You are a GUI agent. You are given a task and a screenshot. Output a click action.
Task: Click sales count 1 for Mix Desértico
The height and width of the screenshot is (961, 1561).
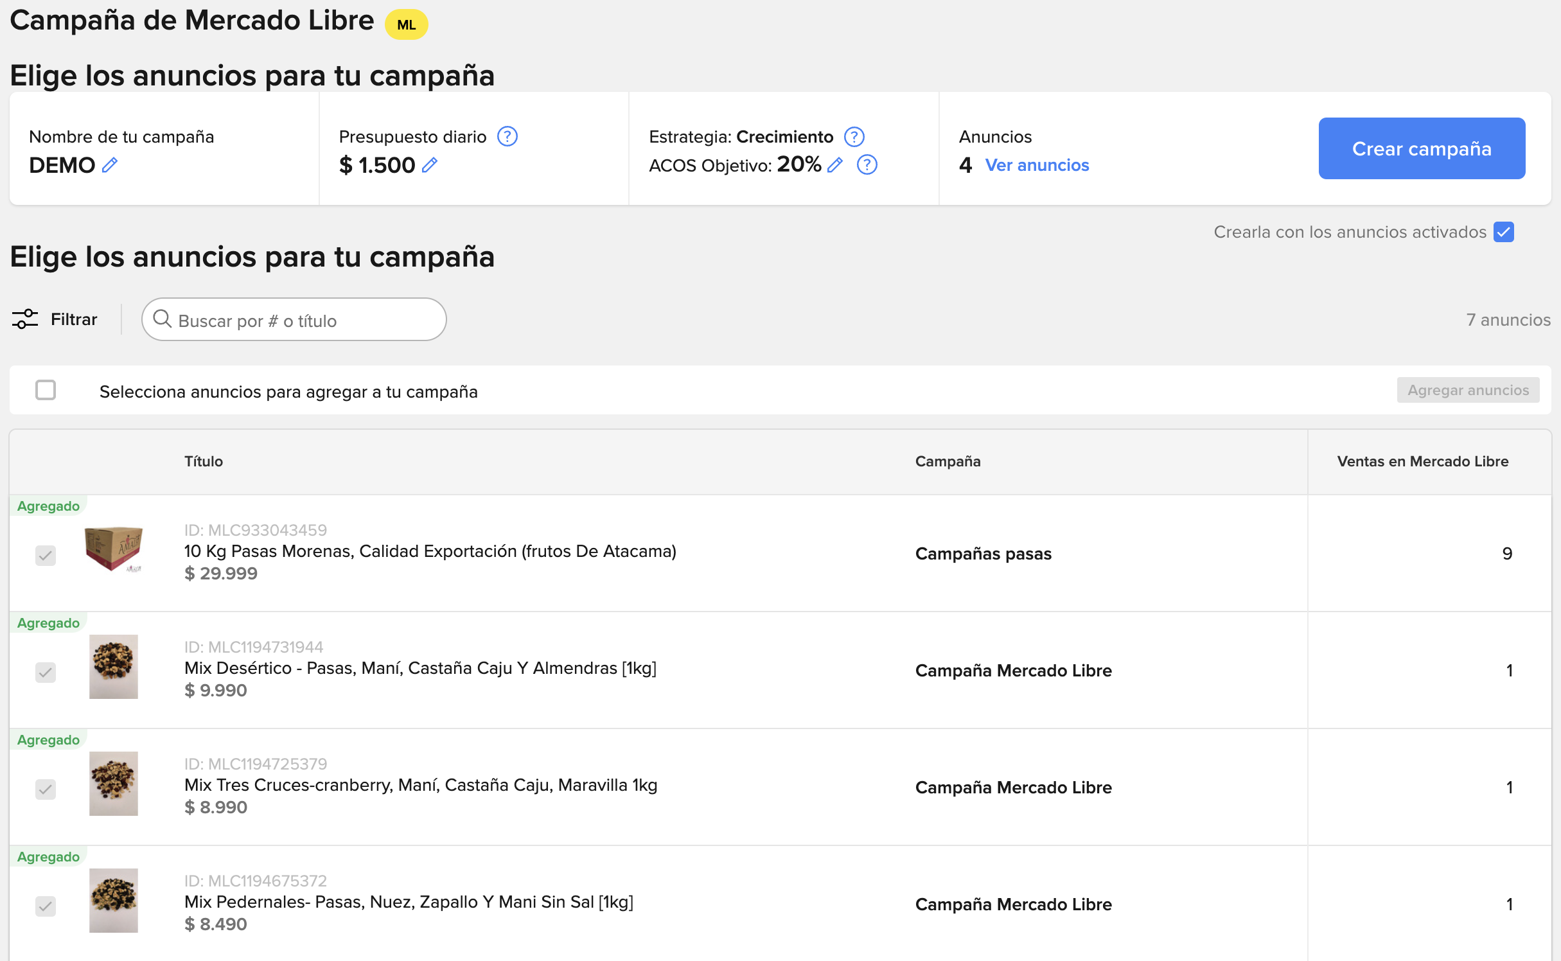(x=1509, y=670)
